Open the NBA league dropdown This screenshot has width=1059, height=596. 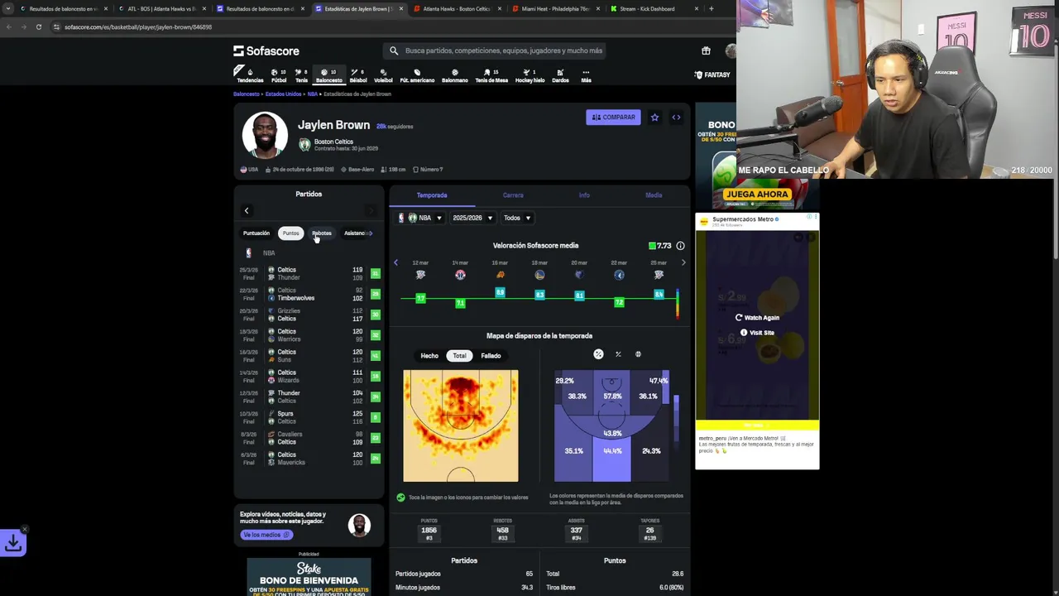click(420, 218)
